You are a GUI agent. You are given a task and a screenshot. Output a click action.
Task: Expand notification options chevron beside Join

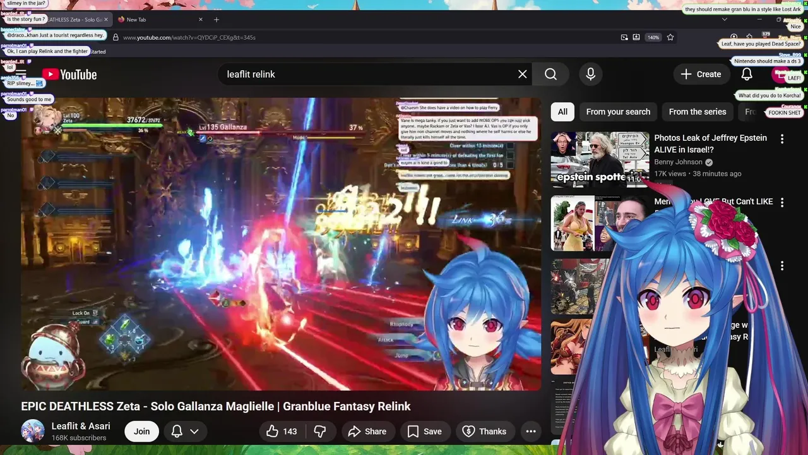coord(194,431)
